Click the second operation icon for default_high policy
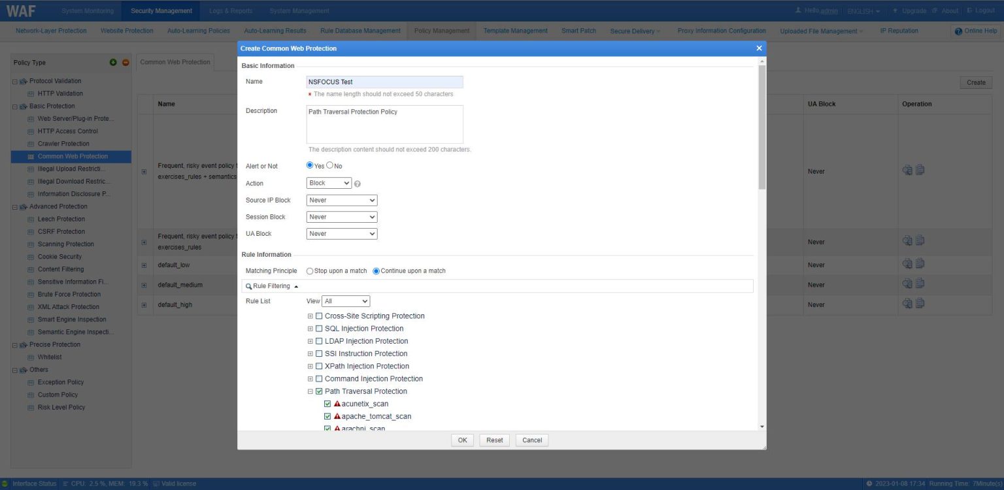 point(919,302)
